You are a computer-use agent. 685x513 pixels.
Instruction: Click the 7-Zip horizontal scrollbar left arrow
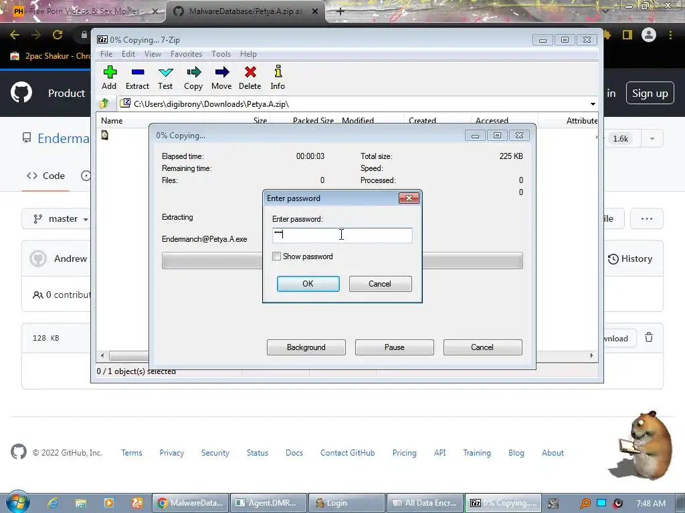coord(102,355)
